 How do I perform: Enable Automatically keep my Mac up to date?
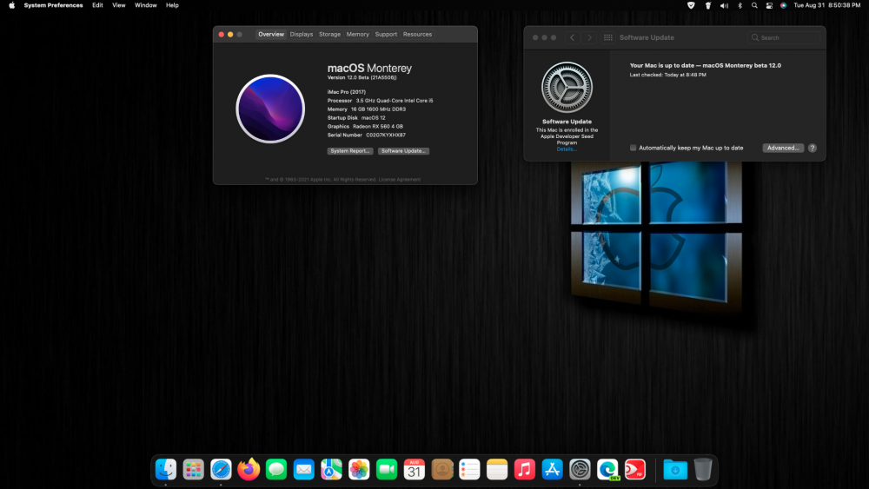pos(633,148)
